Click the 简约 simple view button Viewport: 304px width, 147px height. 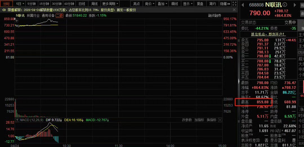pyautogui.click(x=213, y=4)
